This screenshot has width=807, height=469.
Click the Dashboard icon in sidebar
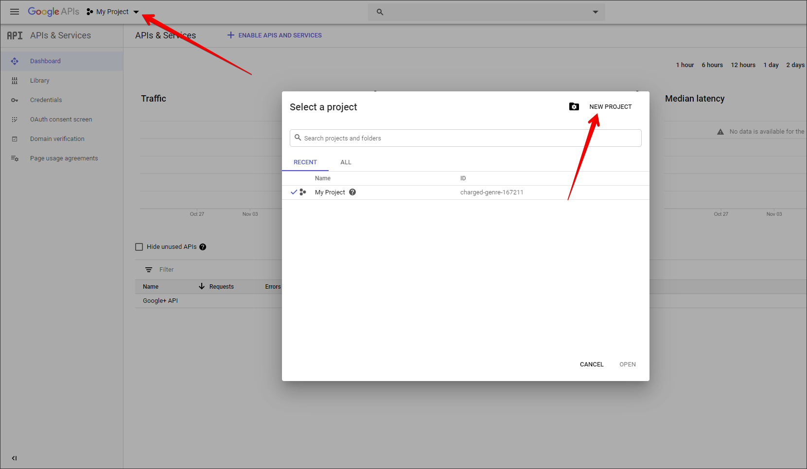point(15,61)
